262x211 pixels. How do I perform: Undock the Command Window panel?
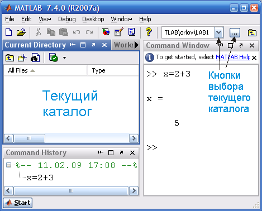241,45
